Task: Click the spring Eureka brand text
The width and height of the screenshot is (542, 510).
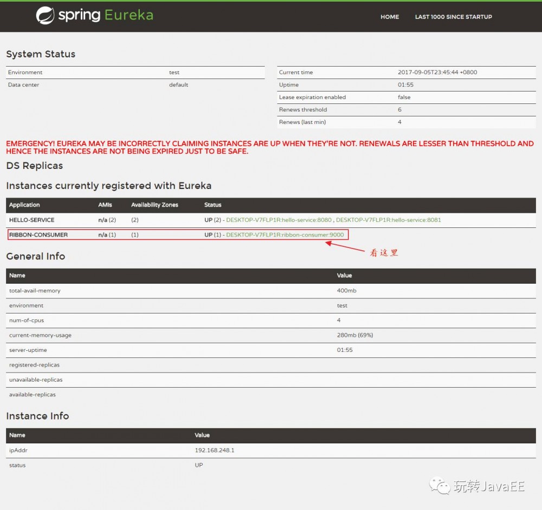Action: tap(106, 15)
